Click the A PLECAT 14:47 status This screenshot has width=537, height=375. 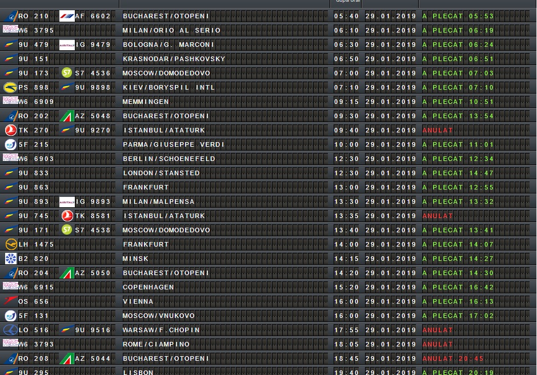pos(458,173)
